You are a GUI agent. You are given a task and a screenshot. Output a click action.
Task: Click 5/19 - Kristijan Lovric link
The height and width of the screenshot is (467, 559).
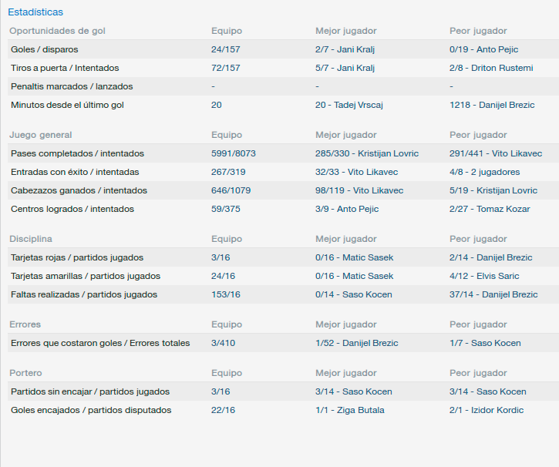click(x=493, y=190)
